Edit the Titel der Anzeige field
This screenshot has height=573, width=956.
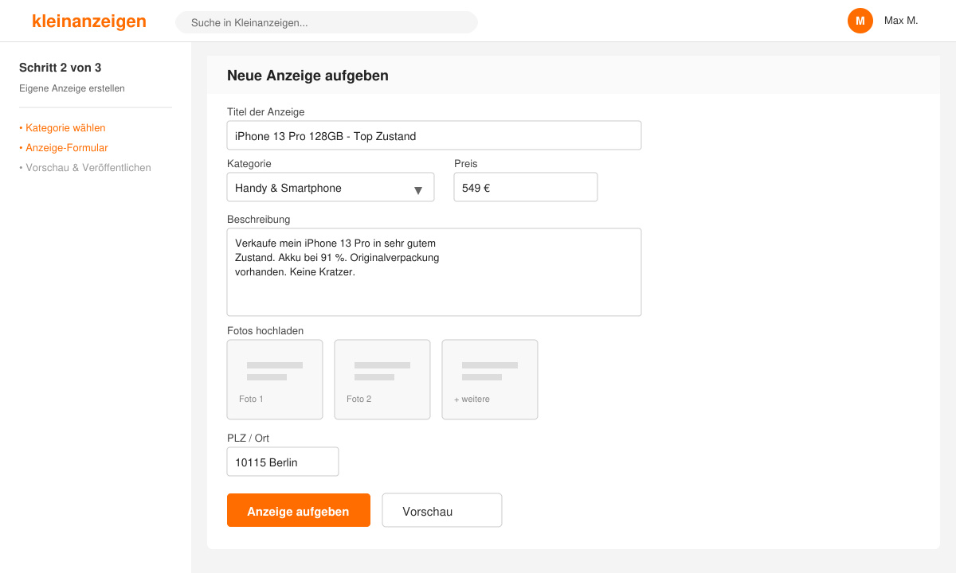point(434,135)
